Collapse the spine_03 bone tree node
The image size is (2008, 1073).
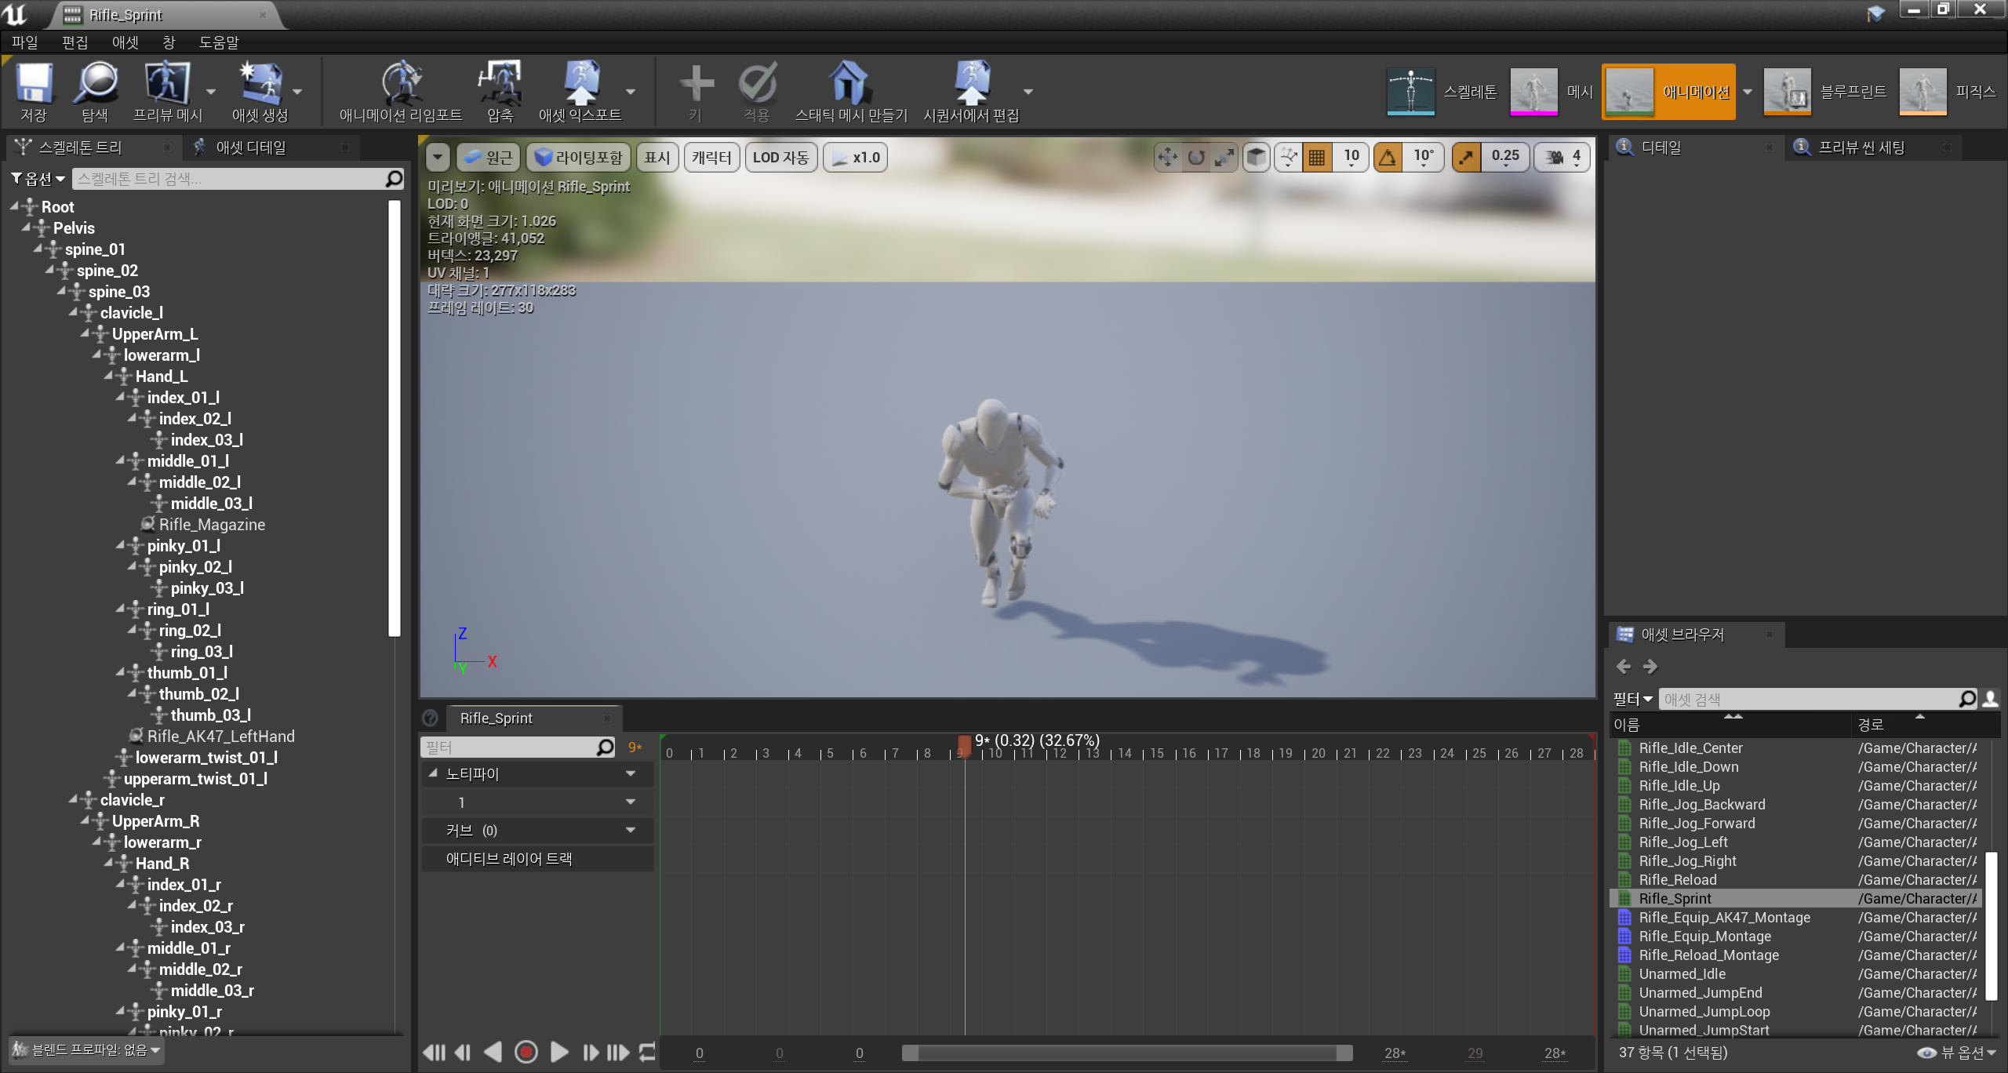coord(61,291)
